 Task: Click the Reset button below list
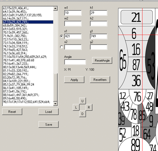point(12,112)
